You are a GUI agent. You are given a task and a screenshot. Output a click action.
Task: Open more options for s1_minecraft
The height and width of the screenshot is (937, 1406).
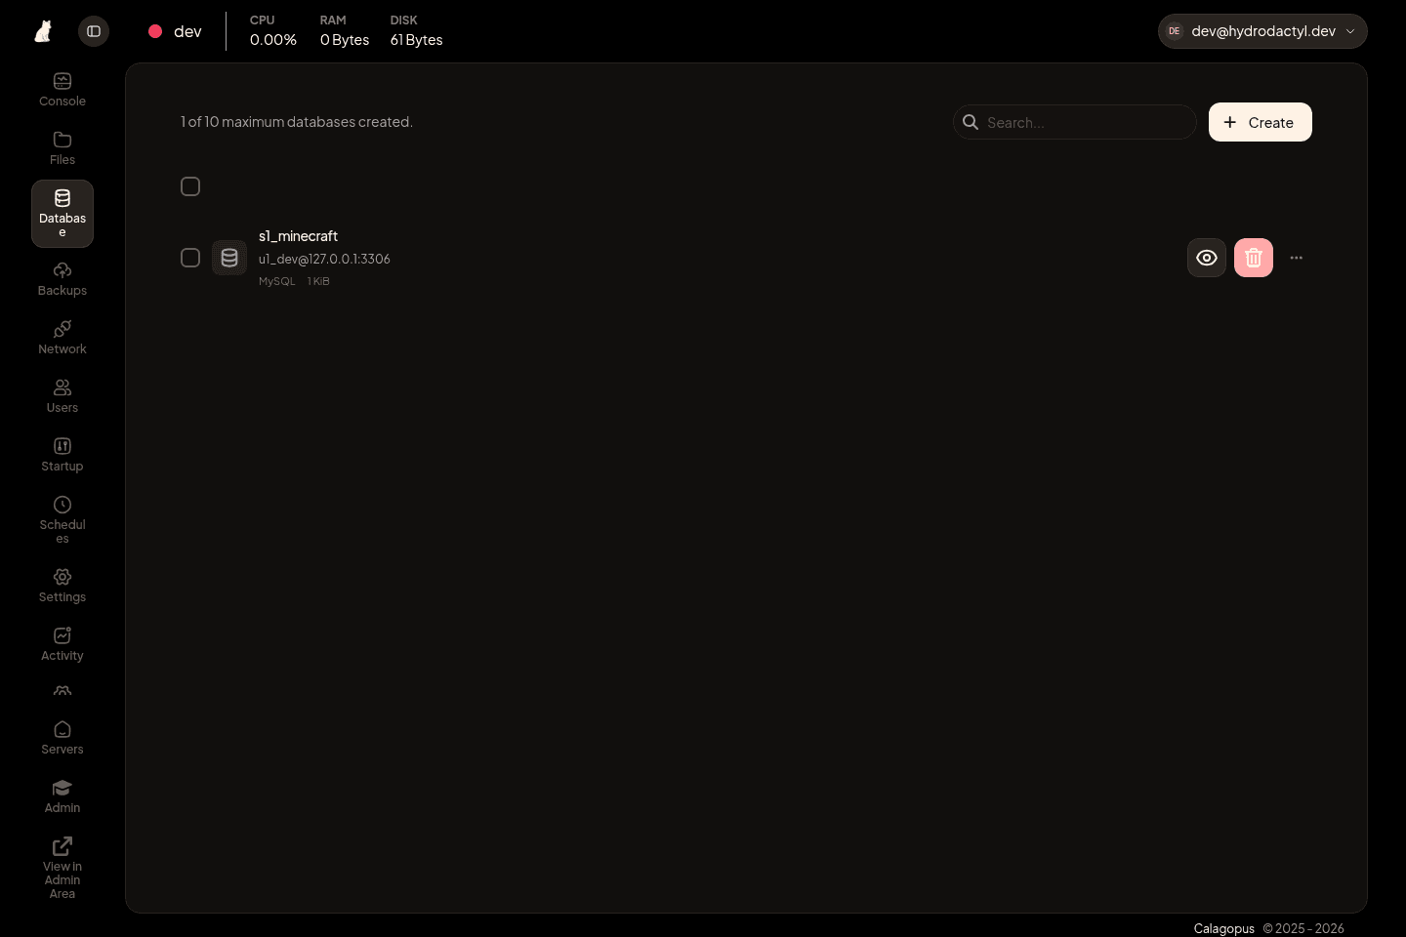[x=1297, y=258]
